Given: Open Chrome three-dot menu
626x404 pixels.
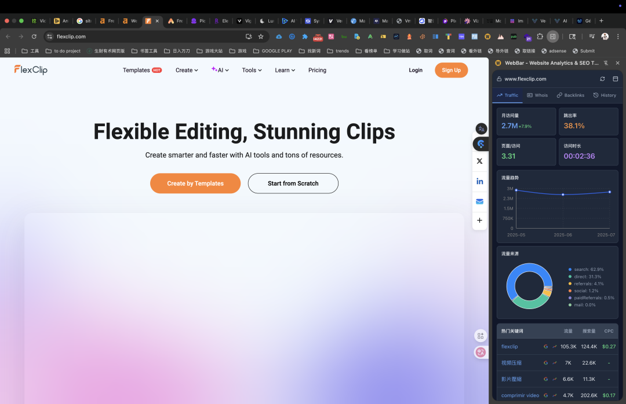Looking at the screenshot, I should click(618, 36).
